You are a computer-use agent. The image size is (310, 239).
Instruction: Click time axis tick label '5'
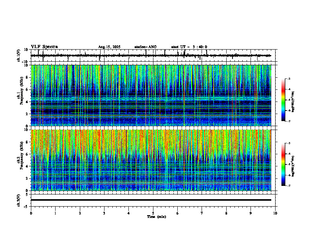[153, 213]
